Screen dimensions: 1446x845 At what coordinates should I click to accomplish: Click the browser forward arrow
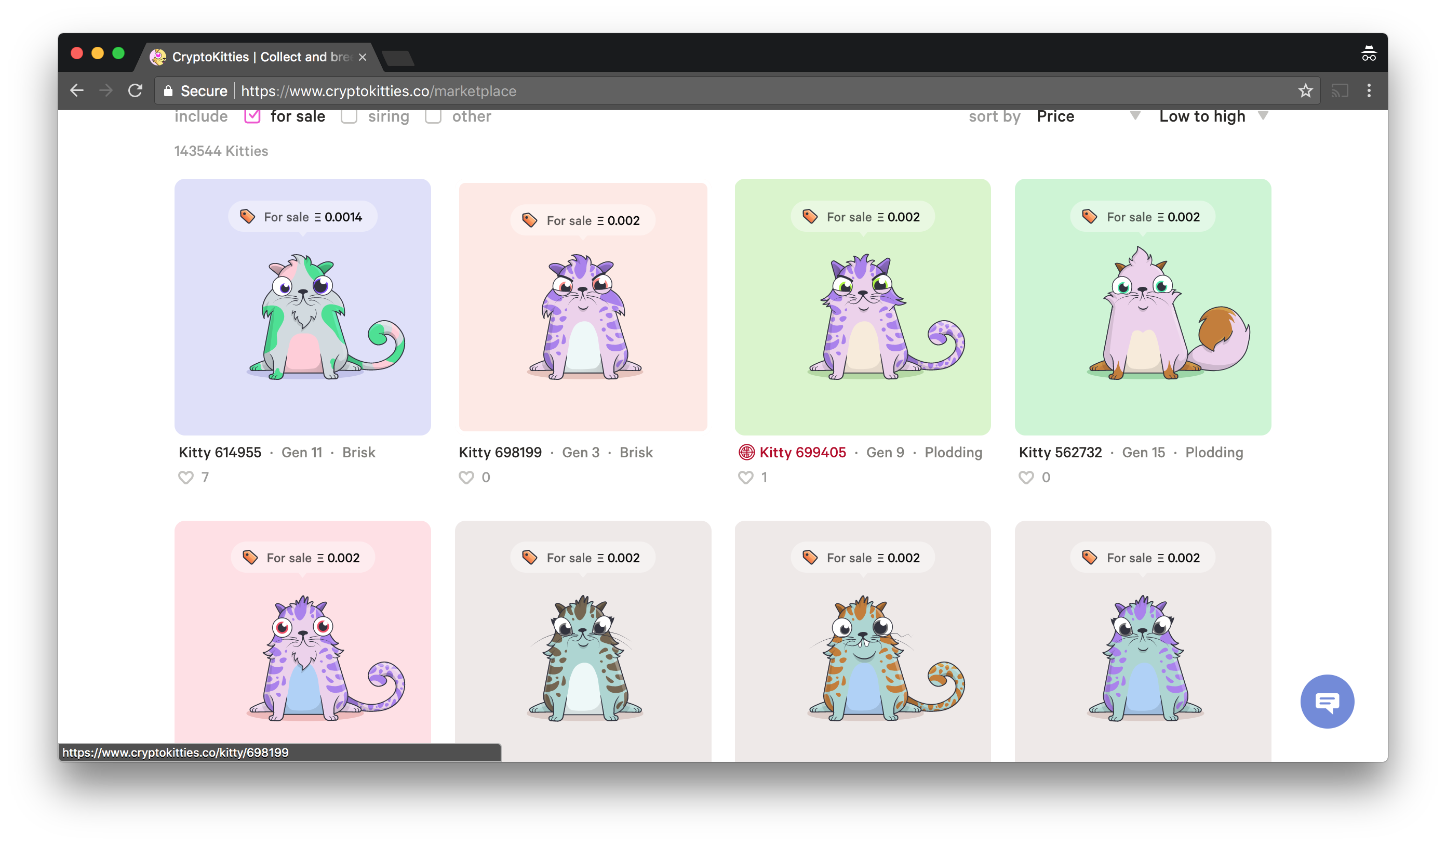point(105,91)
